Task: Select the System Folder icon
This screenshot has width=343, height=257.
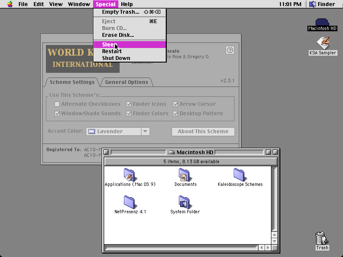Action: pyautogui.click(x=184, y=202)
